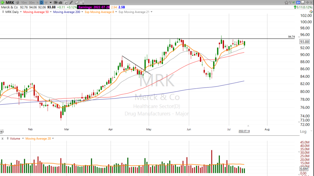The image size is (314, 176).
Task: Click the Merck & Co company name
Action: [x=9, y=7]
